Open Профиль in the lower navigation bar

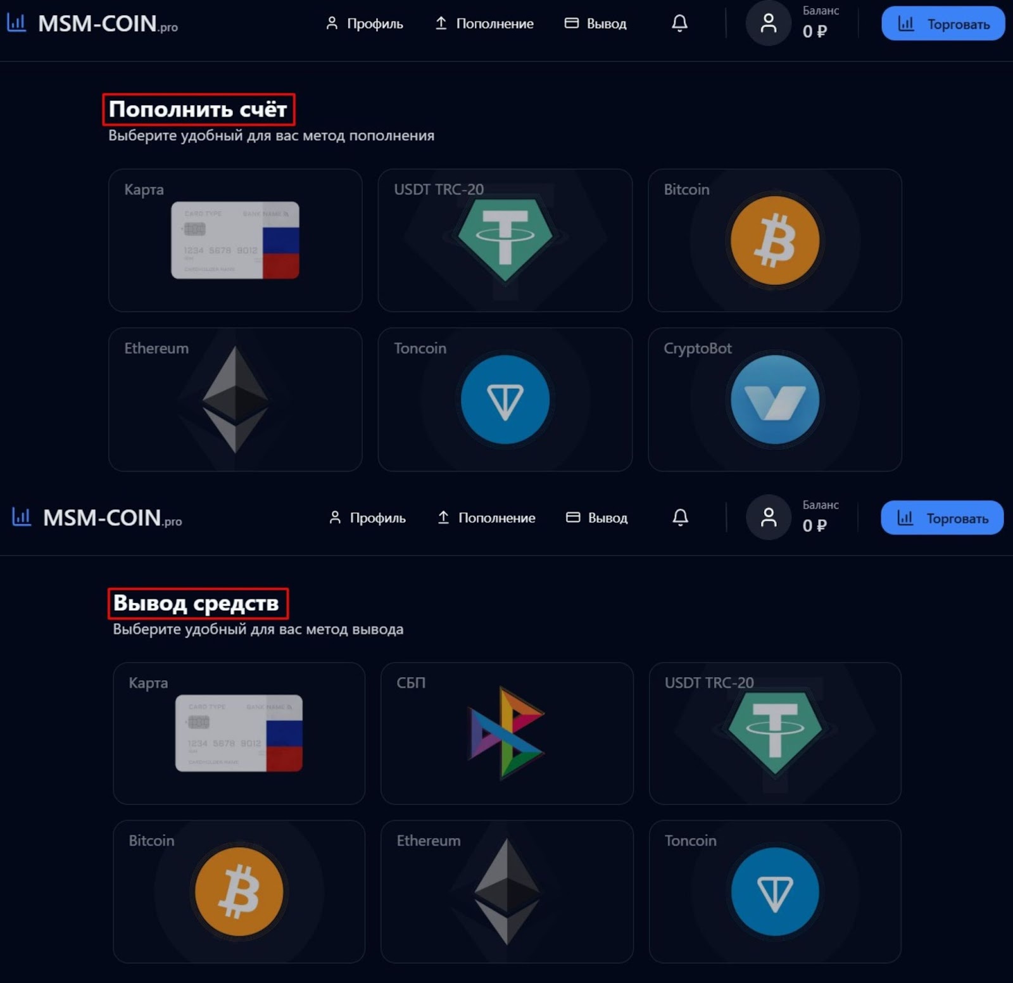point(367,517)
